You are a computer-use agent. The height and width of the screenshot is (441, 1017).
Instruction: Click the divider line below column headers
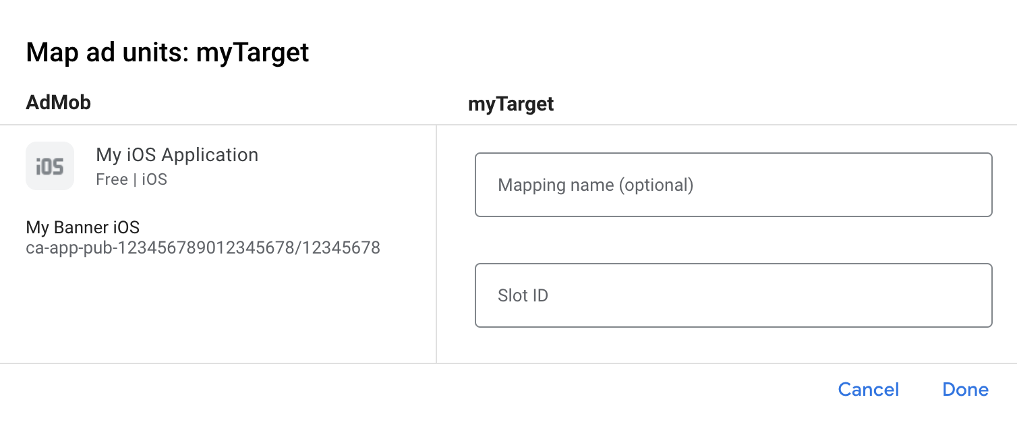(508, 125)
